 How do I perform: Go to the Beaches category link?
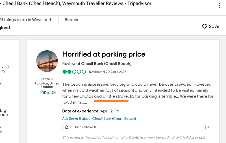(x=73, y=20)
